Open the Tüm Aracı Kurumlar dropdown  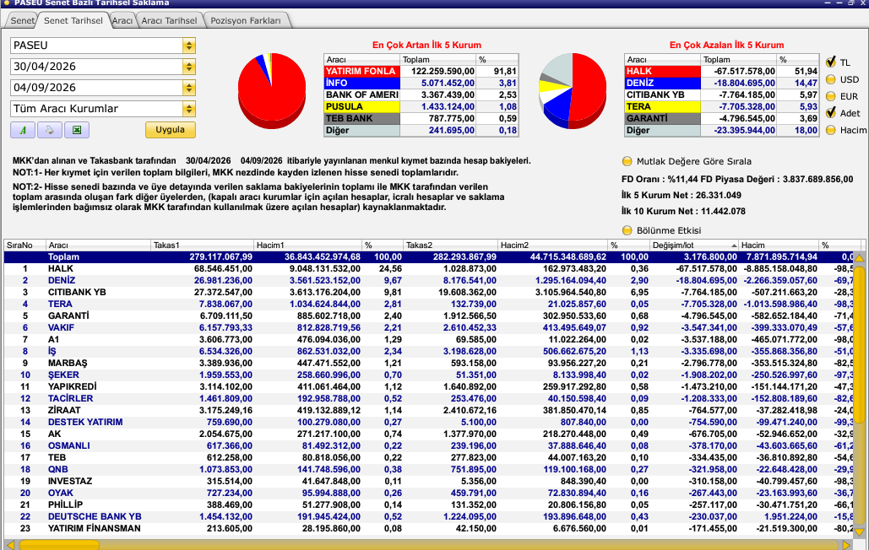tap(189, 109)
